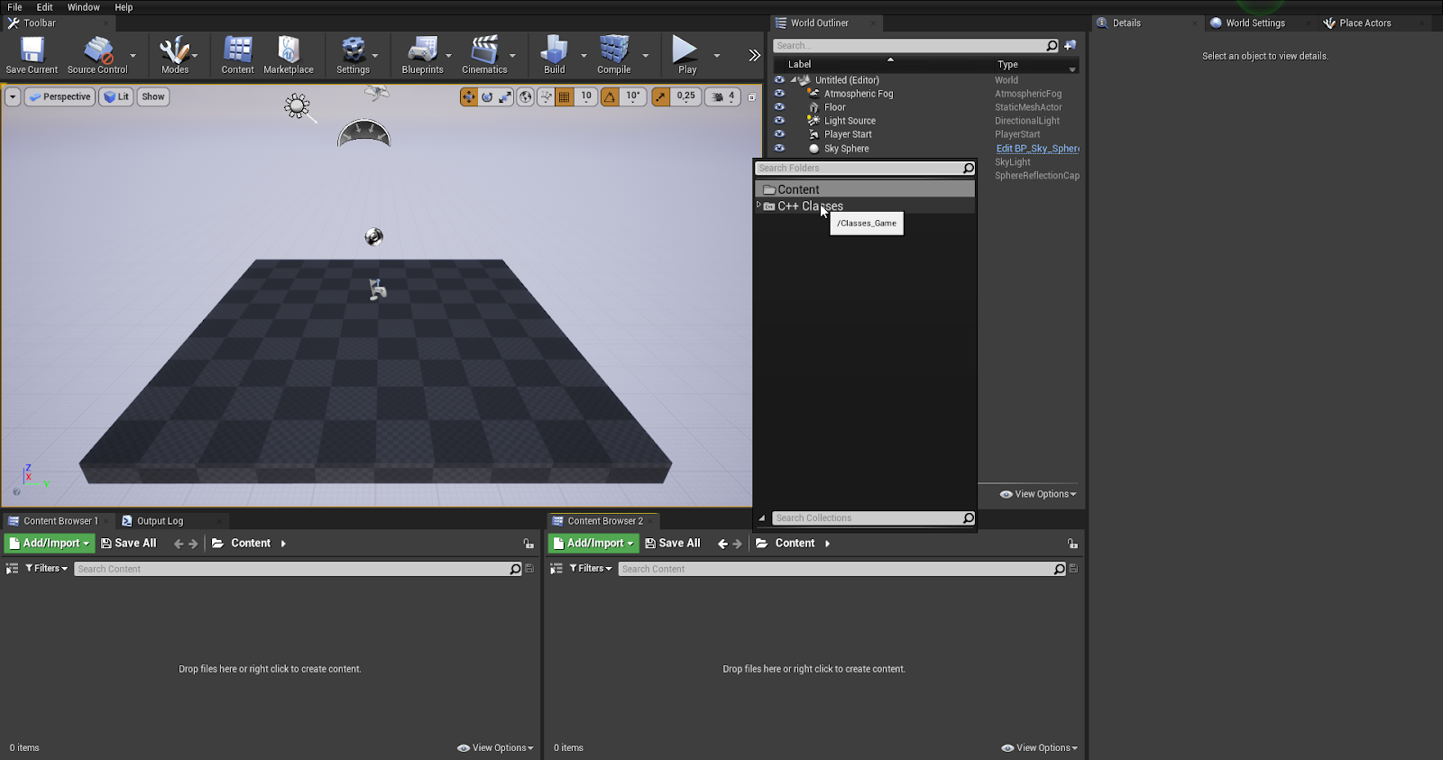Select the rotate gizmo mode
1443x760 pixels.
pyautogui.click(x=487, y=96)
